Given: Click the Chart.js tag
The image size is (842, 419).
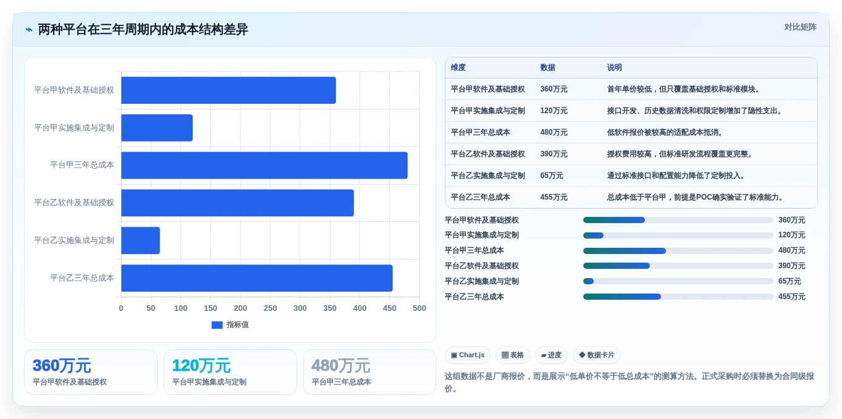Looking at the screenshot, I should [468, 355].
